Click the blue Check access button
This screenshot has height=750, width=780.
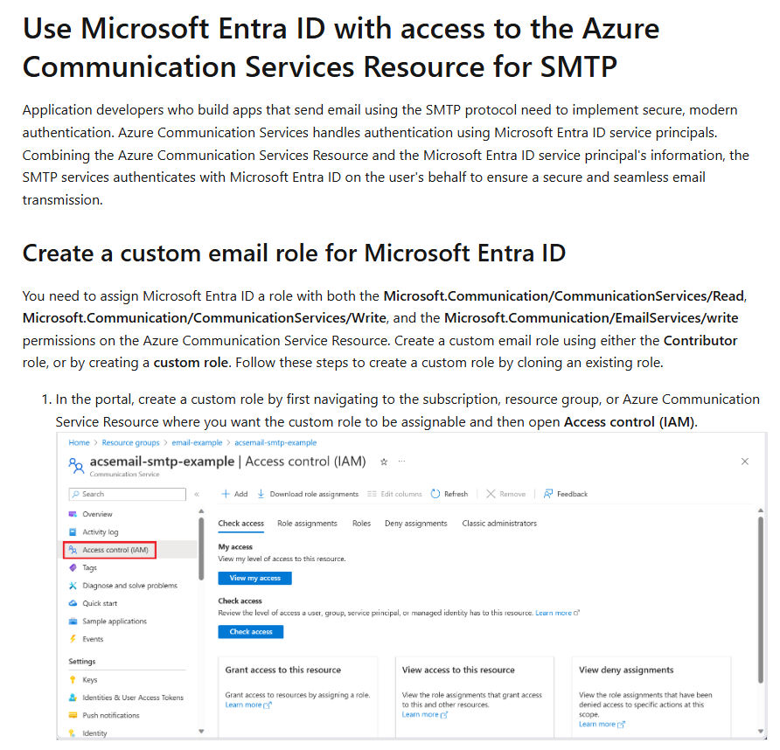tap(251, 631)
